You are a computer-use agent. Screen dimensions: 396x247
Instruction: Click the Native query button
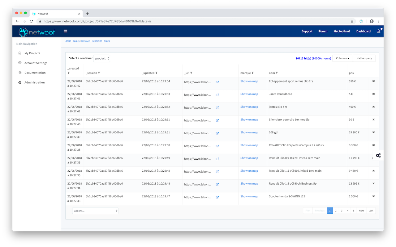coord(364,58)
